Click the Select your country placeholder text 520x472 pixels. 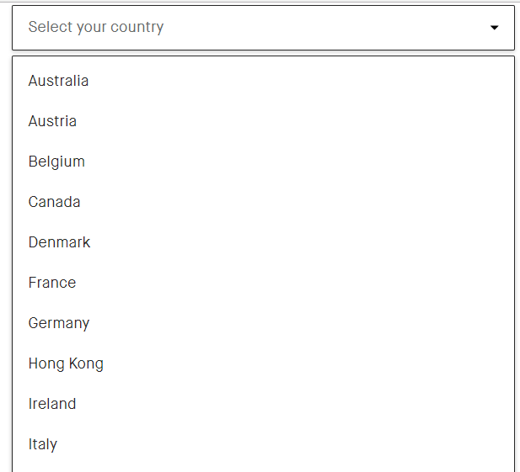point(96,27)
